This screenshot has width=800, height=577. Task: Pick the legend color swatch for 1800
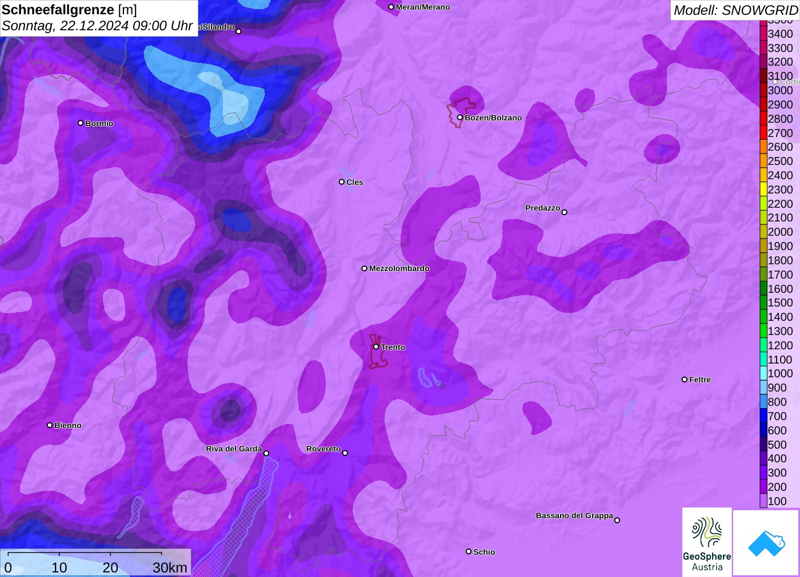point(763,260)
